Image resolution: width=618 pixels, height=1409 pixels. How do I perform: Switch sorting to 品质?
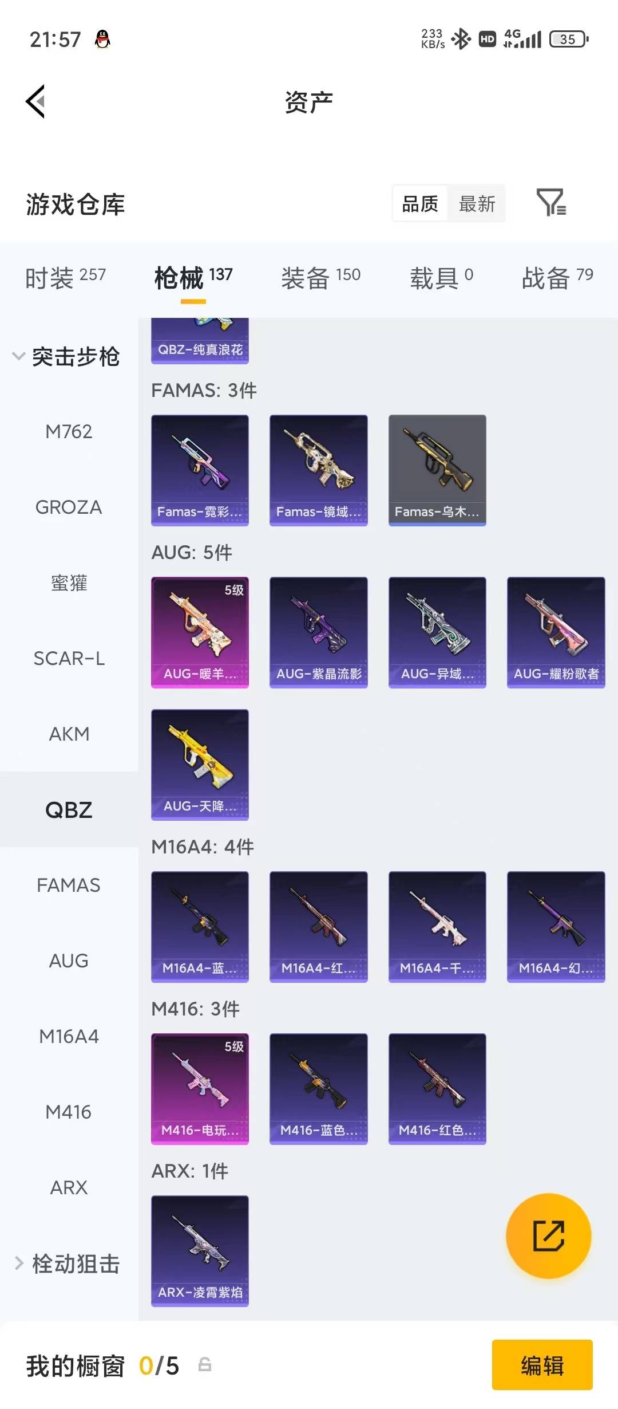point(420,203)
